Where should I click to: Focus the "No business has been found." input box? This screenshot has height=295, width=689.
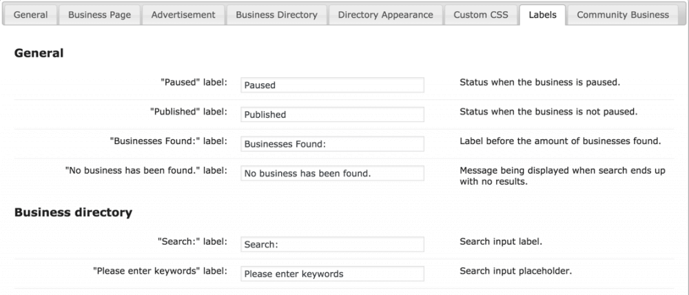tap(332, 174)
